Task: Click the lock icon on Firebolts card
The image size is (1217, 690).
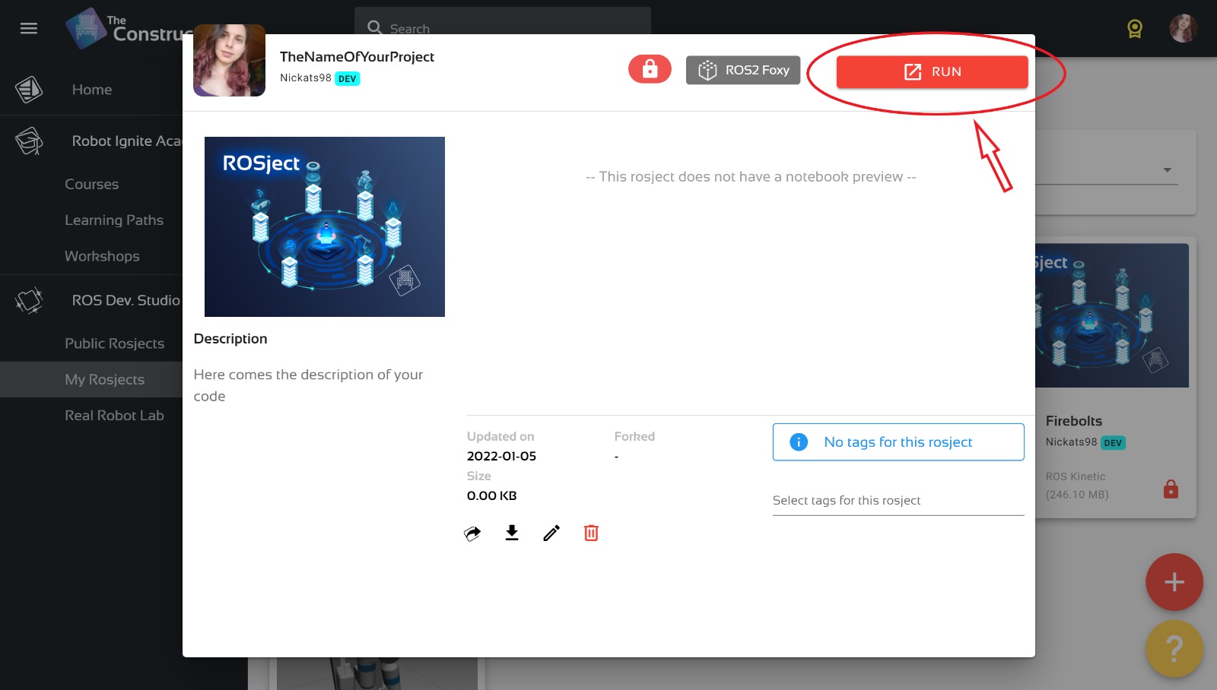Action: 1171,489
